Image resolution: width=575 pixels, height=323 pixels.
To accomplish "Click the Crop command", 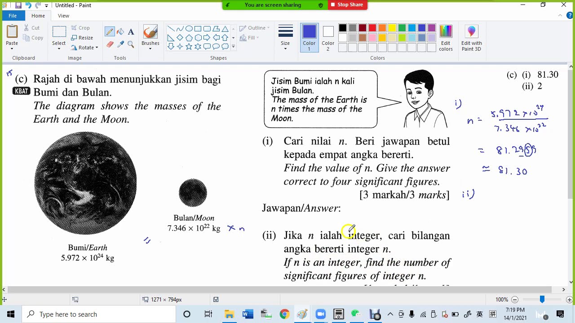I will [x=80, y=28].
